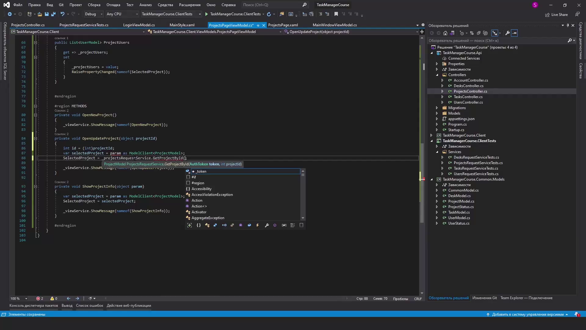The height and width of the screenshot is (330, 586).
Task: Switch to Изменения Git panel tab
Action: [x=484, y=298]
